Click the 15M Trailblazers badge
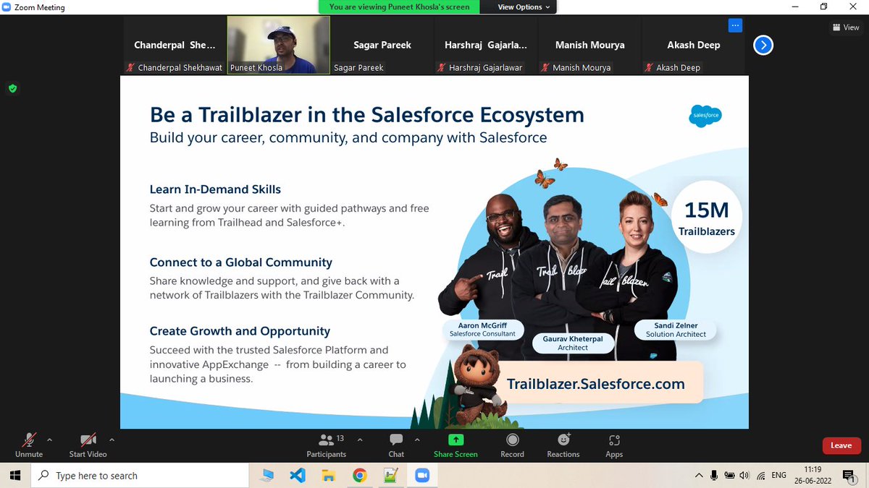This screenshot has width=869, height=488. (x=706, y=218)
